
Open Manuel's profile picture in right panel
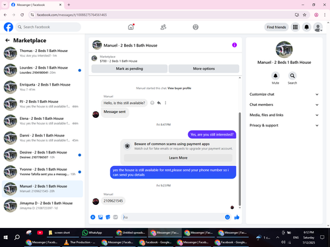click(x=284, y=49)
